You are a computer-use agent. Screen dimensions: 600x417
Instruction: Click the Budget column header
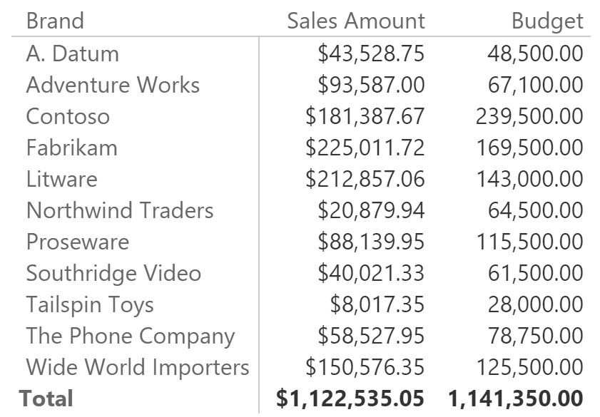pyautogui.click(x=548, y=21)
